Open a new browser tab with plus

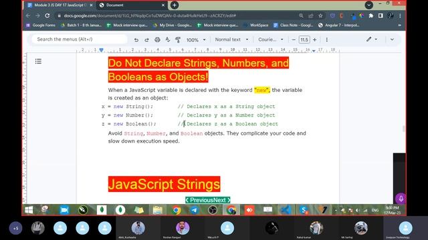175,5
